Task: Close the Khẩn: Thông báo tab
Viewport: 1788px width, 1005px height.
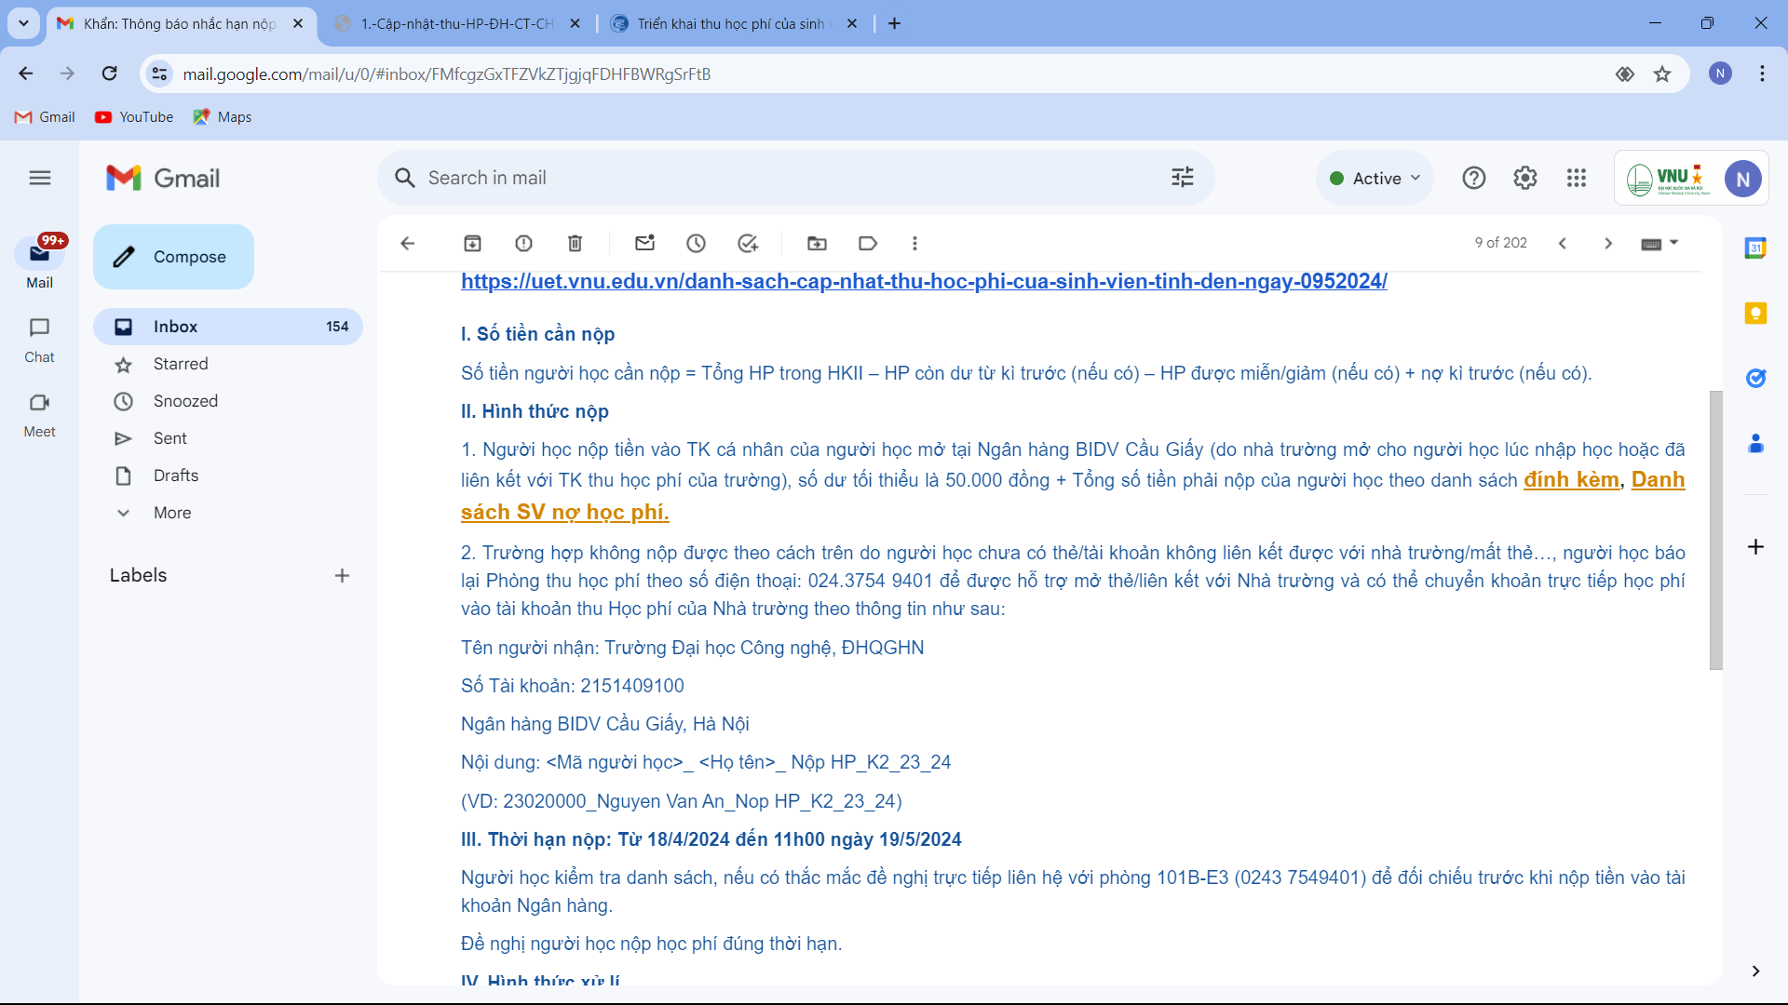Action: point(298,24)
